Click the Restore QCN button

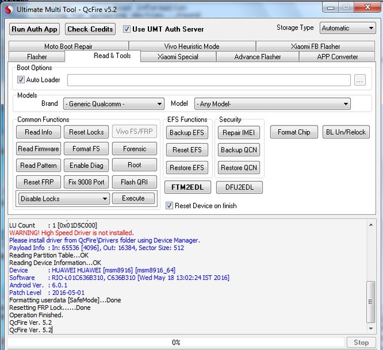pyautogui.click(x=239, y=168)
